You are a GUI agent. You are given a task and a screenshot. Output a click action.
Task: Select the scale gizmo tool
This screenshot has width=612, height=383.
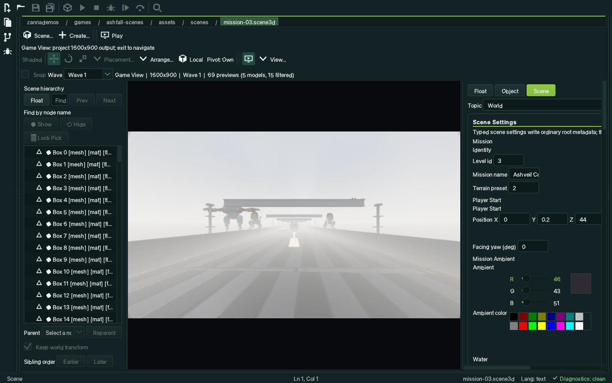(83, 59)
